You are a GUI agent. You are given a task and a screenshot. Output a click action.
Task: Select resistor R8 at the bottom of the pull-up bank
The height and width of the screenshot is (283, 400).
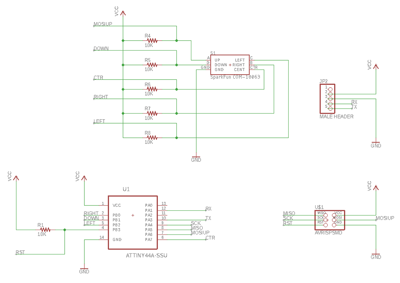pos(152,137)
